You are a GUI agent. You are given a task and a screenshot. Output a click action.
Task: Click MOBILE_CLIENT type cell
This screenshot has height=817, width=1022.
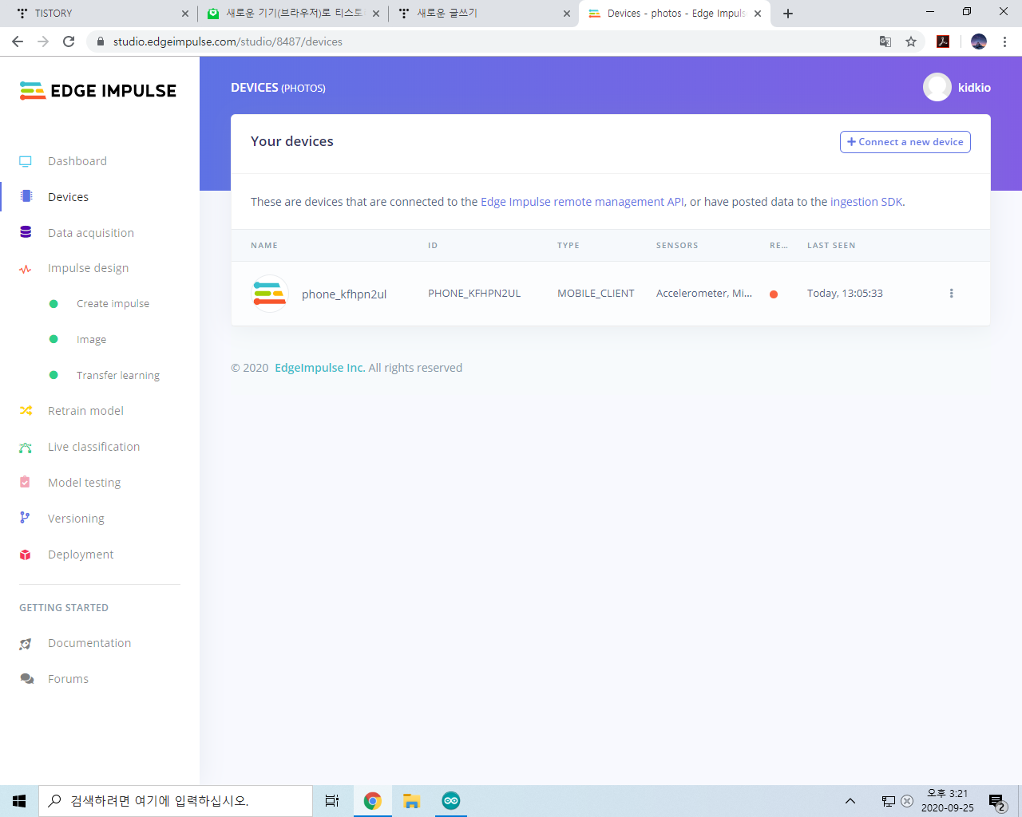point(596,294)
